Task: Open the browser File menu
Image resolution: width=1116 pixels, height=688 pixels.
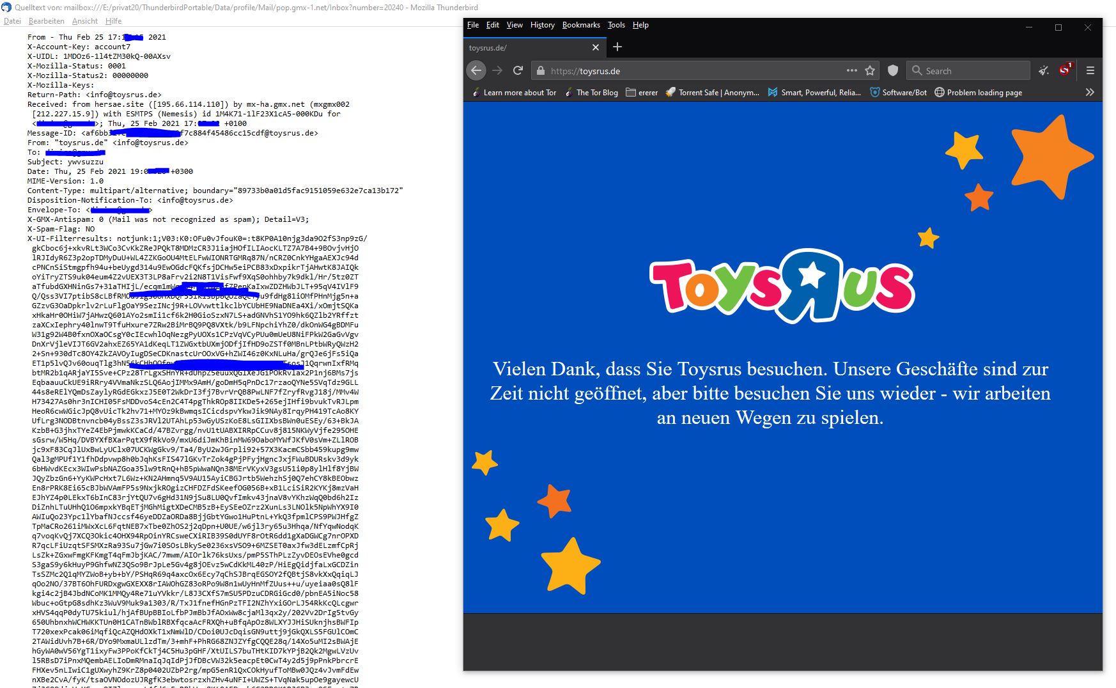Action: (473, 25)
